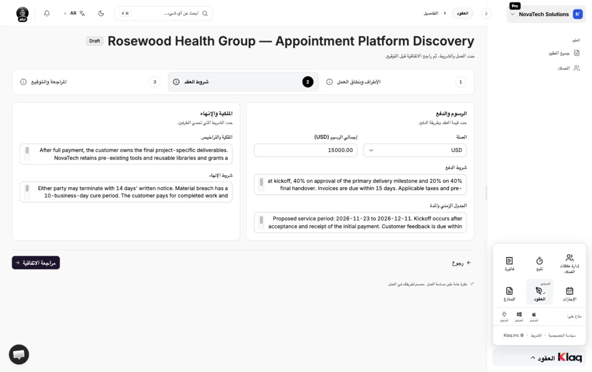The height and width of the screenshot is (372, 592).
Task: Toggle dark mode with the moon icon
Action: 101,13
